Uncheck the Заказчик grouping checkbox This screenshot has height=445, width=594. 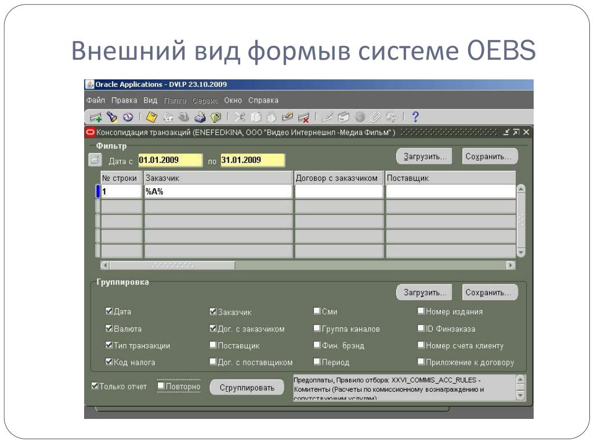point(213,311)
